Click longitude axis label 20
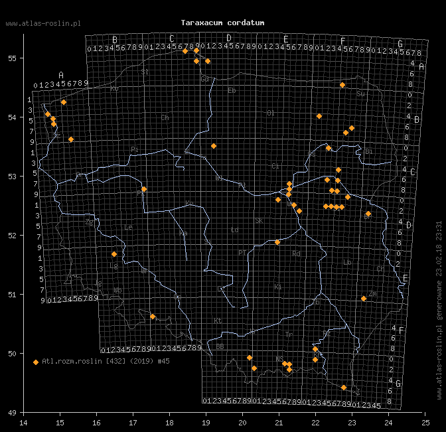This screenshot has height=432, width=446. (242, 423)
